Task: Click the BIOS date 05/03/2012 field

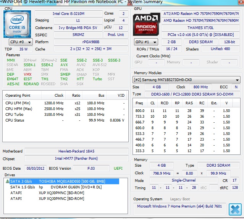Action: [36, 169]
